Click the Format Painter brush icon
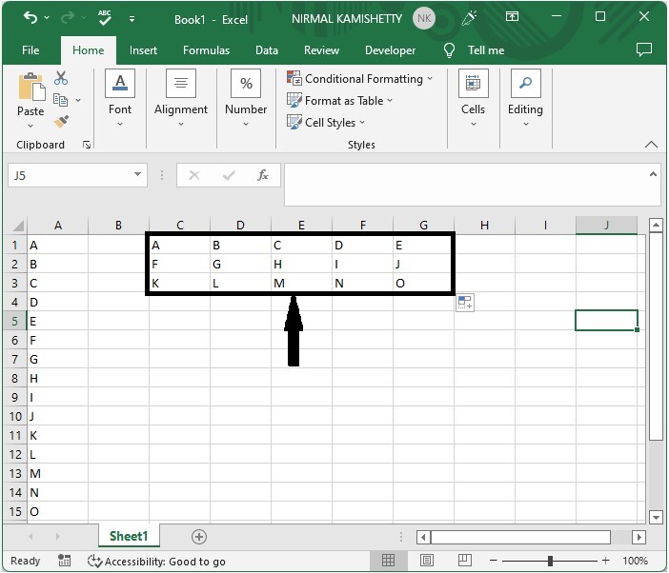The image size is (669, 573). [x=61, y=122]
